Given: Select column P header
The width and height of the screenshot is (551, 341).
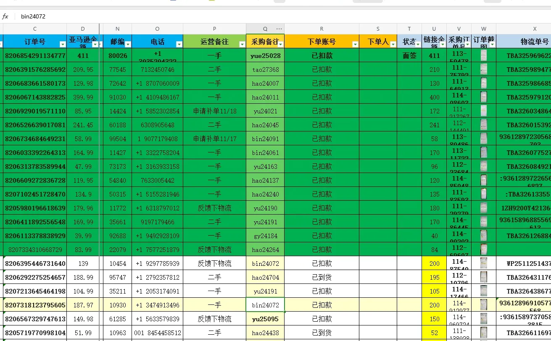Looking at the screenshot, I should click(214, 29).
